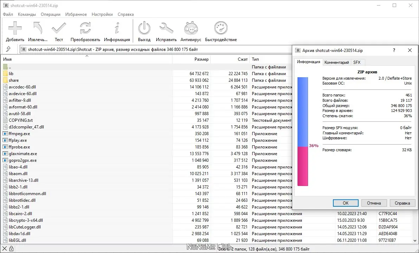Select libcrypto-3-x64.dll in list
This screenshot has width=419, height=253.
[26, 220]
